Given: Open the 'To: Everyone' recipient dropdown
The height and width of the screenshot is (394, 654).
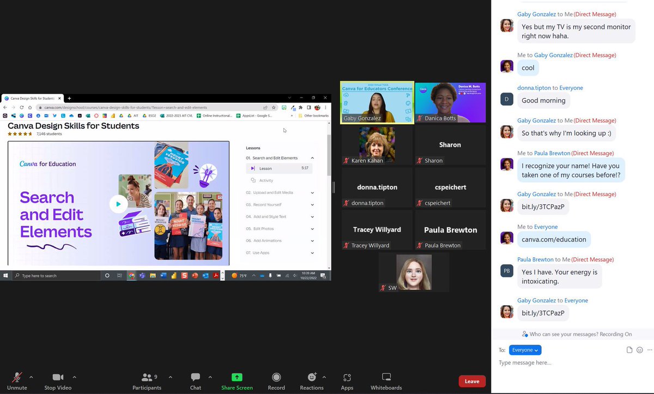Looking at the screenshot, I should click(x=525, y=350).
